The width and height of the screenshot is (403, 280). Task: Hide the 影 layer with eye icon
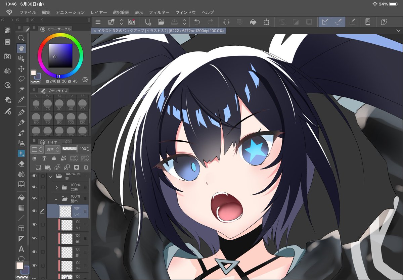(x=34, y=251)
